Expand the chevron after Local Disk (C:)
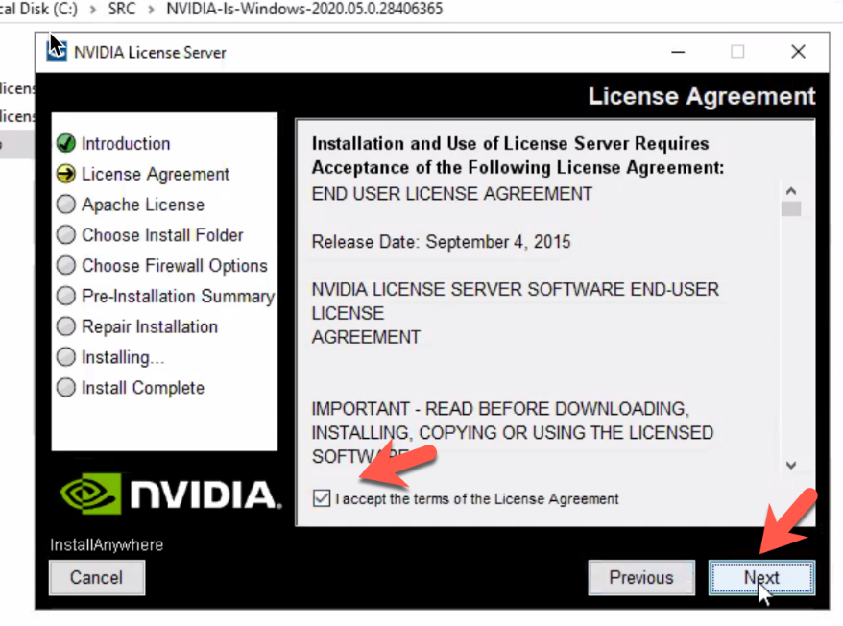 93,10
